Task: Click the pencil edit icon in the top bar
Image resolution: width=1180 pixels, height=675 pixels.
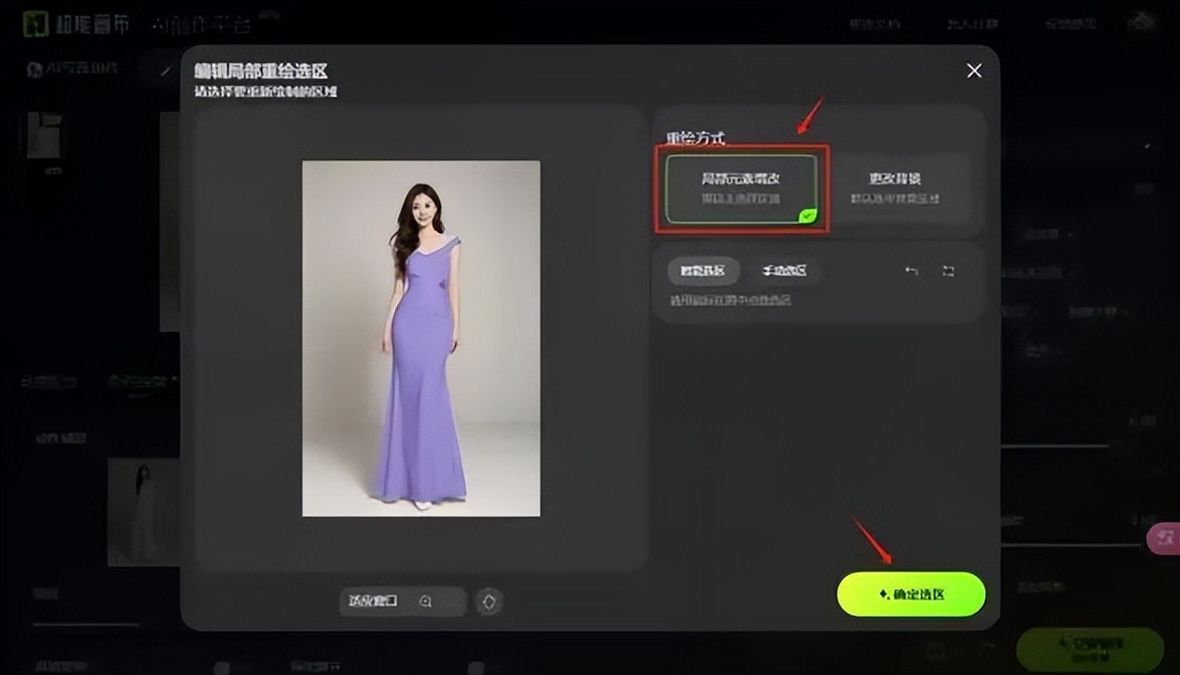Action: (166, 69)
